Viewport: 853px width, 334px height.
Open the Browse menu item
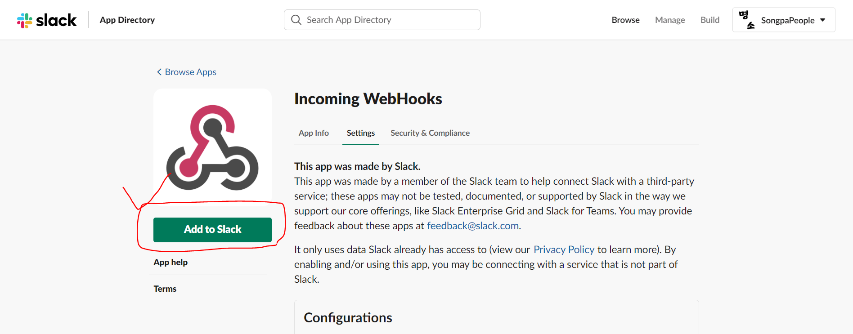pos(625,20)
